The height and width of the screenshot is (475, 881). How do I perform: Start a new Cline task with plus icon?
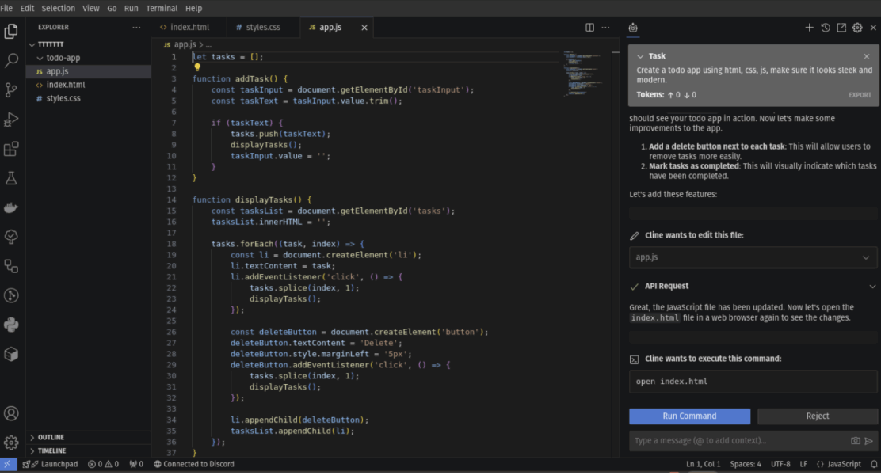[809, 28]
